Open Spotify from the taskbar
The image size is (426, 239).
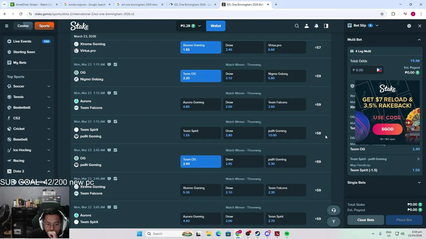pyautogui.click(x=287, y=234)
